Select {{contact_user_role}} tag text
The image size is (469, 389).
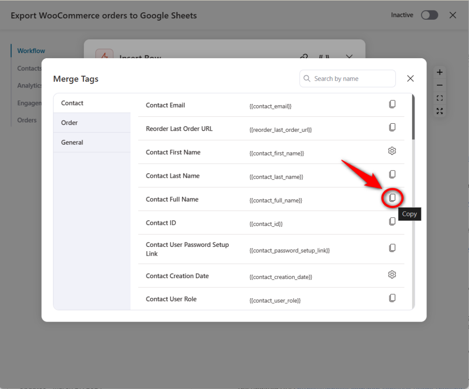(x=275, y=301)
